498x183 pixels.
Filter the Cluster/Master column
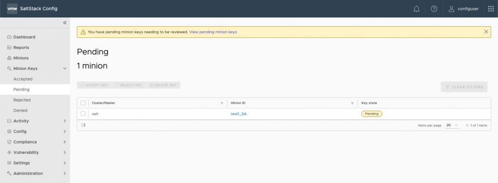pos(222,103)
